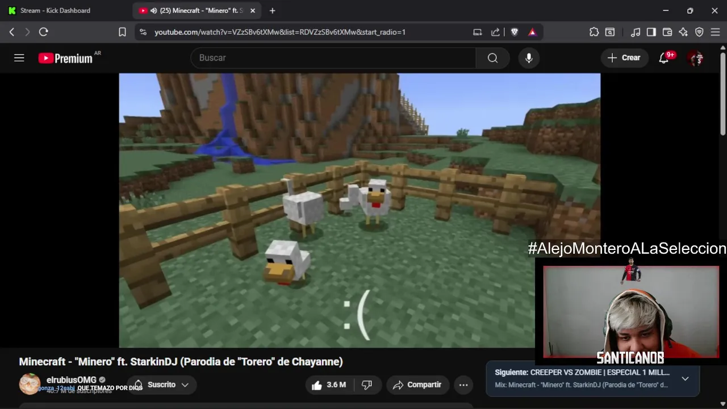Open the Brave Wallet icon
This screenshot has width=727, height=409.
[x=667, y=32]
